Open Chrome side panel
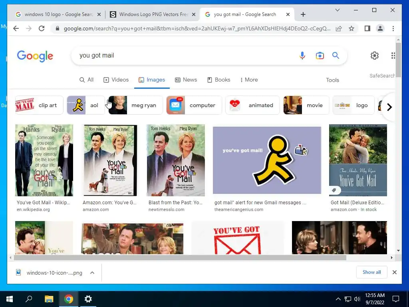The height and width of the screenshot is (307, 409). 367,28
